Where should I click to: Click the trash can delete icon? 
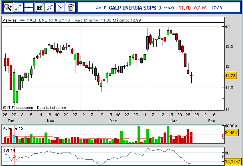click(71, 7)
